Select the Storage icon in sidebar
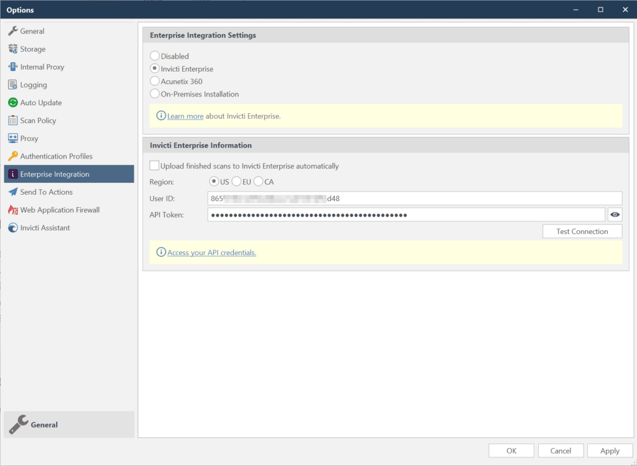Image resolution: width=637 pixels, height=466 pixels. [x=12, y=49]
